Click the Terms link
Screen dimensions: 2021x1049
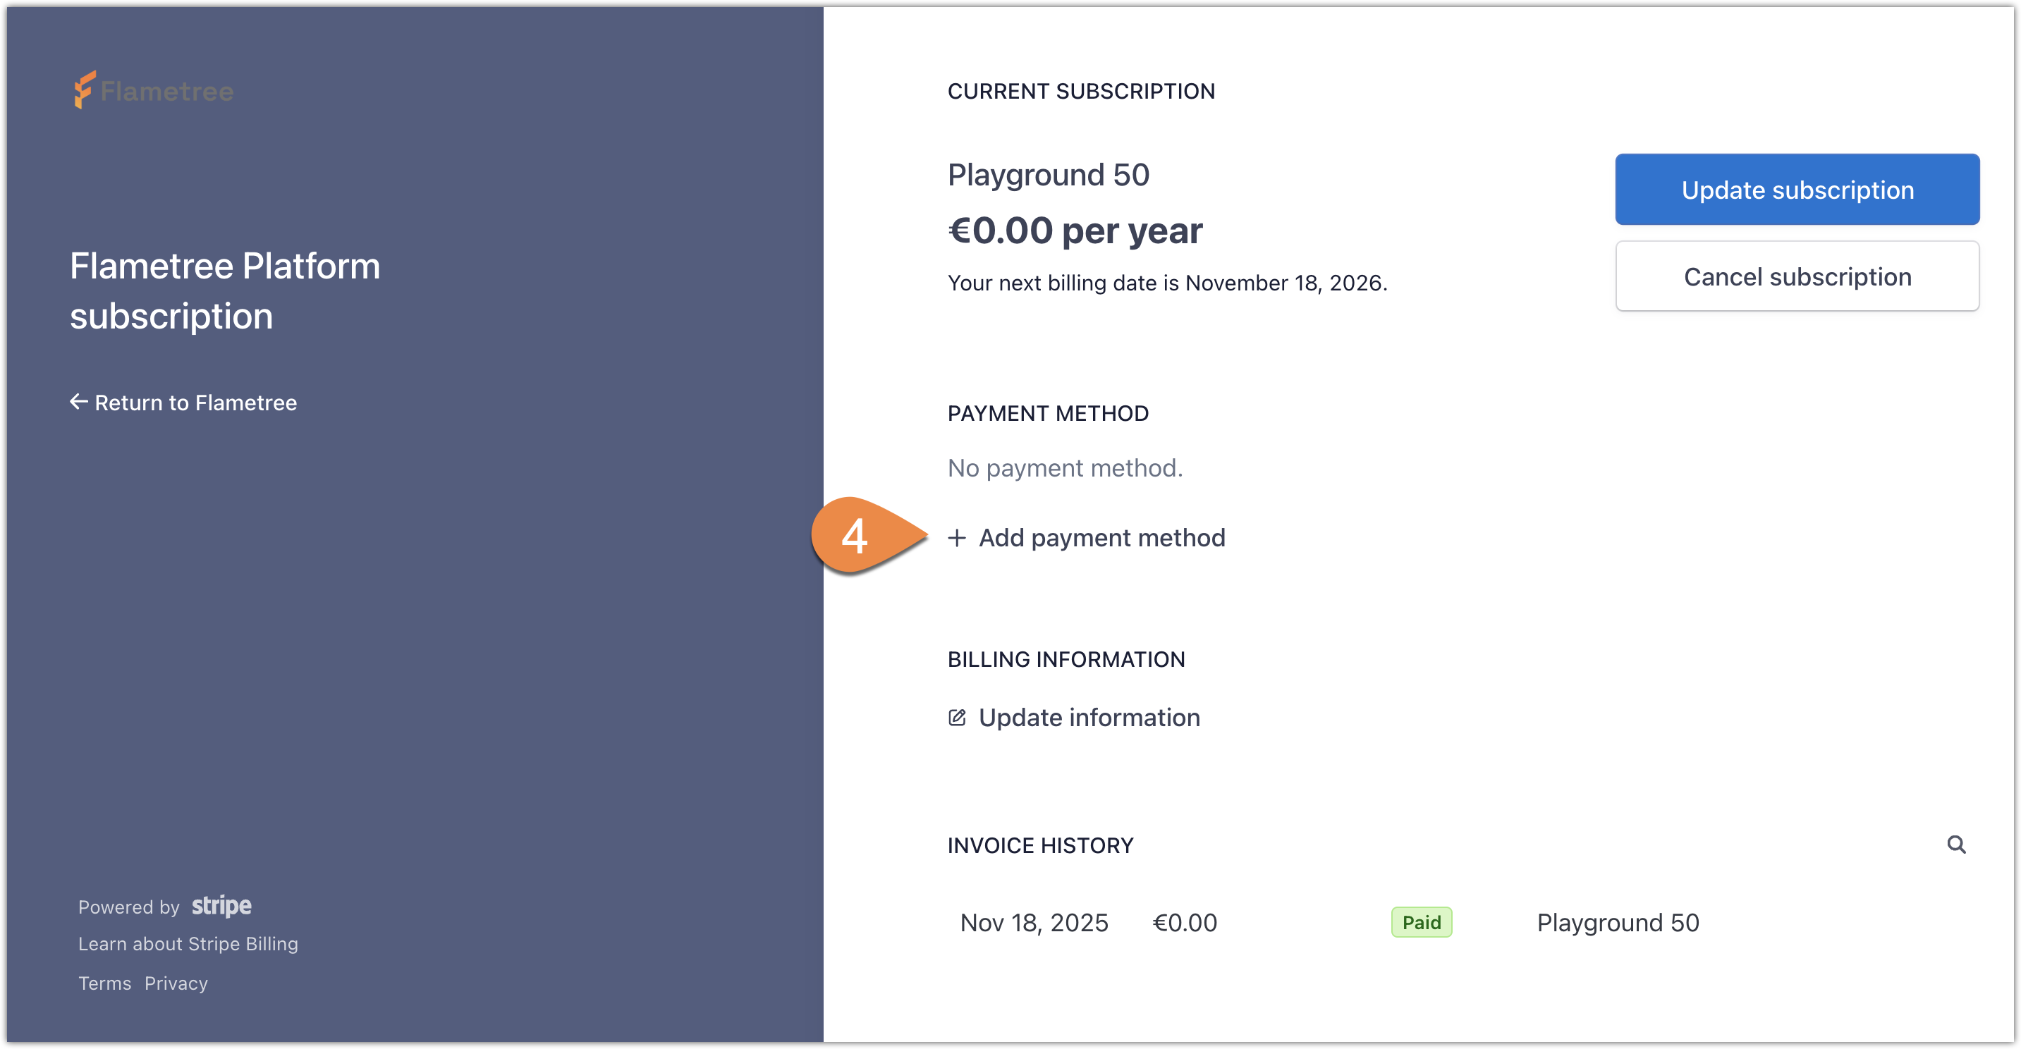[104, 983]
